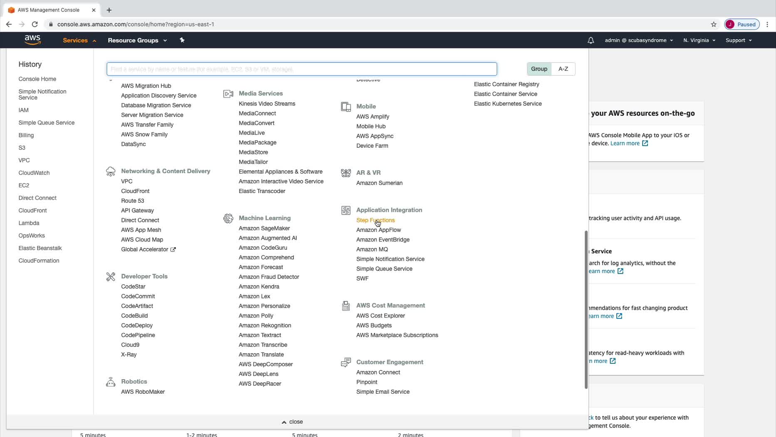
Task: Open Kinesis Video Streams service
Action: point(267,104)
